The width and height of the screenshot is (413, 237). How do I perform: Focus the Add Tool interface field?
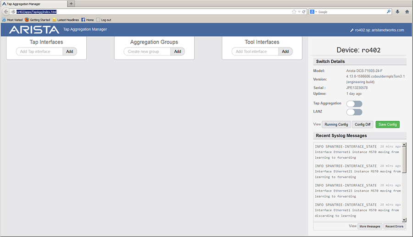coord(255,52)
